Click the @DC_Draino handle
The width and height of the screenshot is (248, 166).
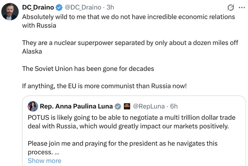click(82, 7)
